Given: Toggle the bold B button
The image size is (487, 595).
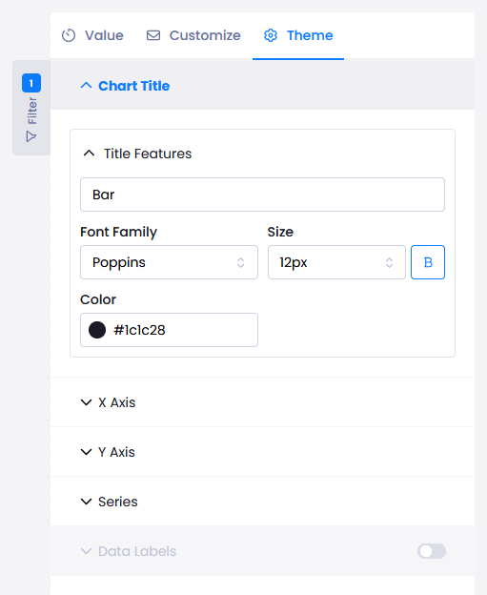Looking at the screenshot, I should tap(428, 262).
